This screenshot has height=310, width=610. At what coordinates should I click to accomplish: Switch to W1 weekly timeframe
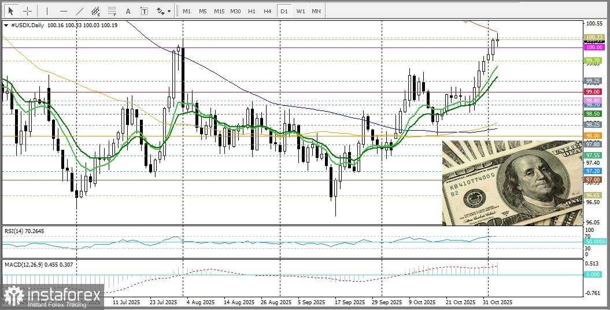tap(300, 12)
